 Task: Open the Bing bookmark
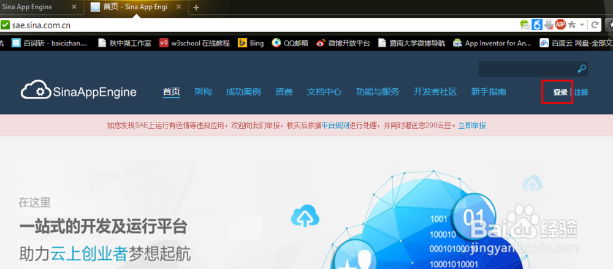(251, 43)
